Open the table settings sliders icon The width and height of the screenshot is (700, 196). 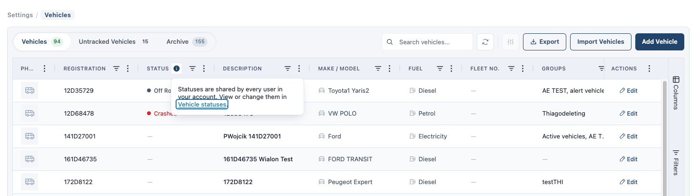pyautogui.click(x=511, y=42)
